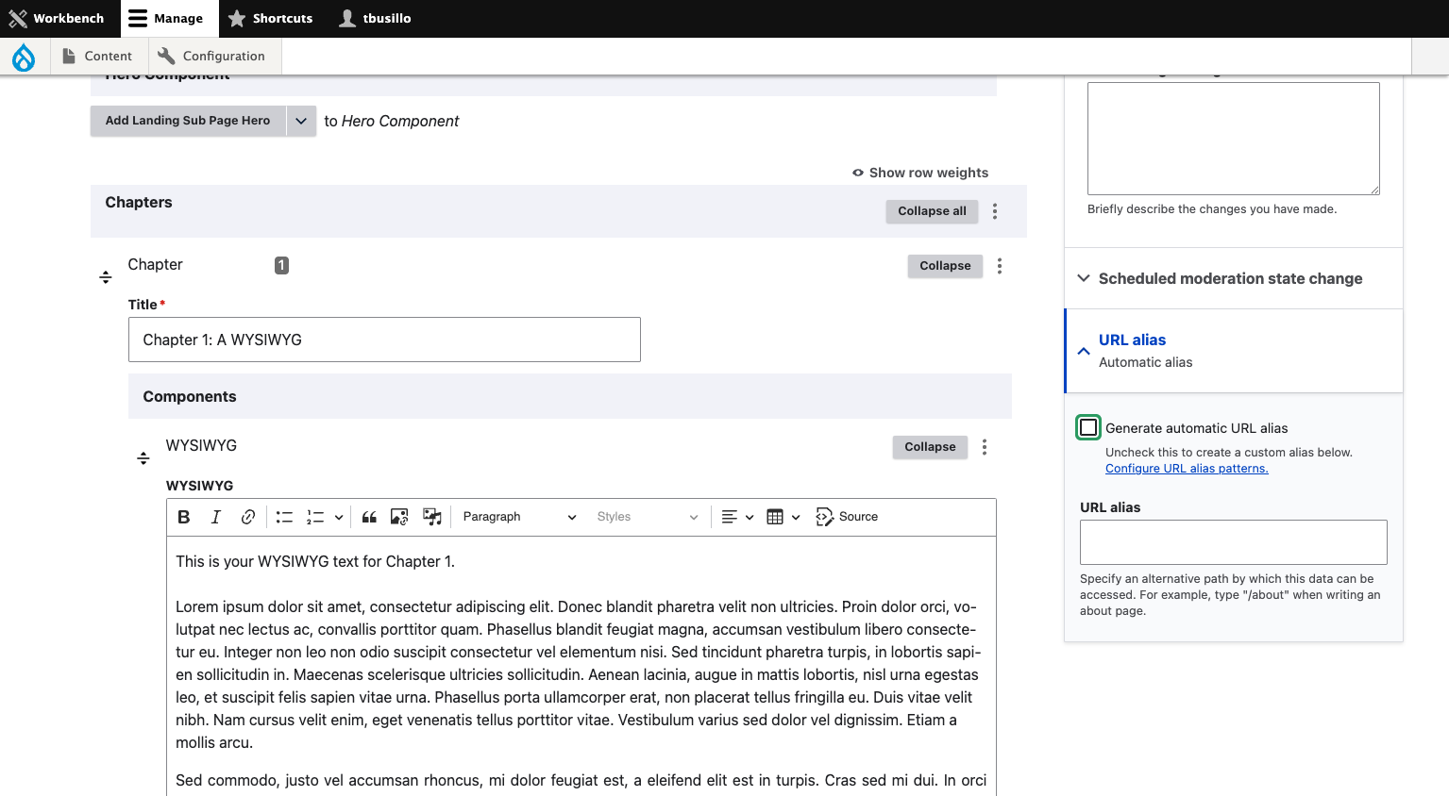Grab the WYSIWYG component drag handle

pos(143,458)
